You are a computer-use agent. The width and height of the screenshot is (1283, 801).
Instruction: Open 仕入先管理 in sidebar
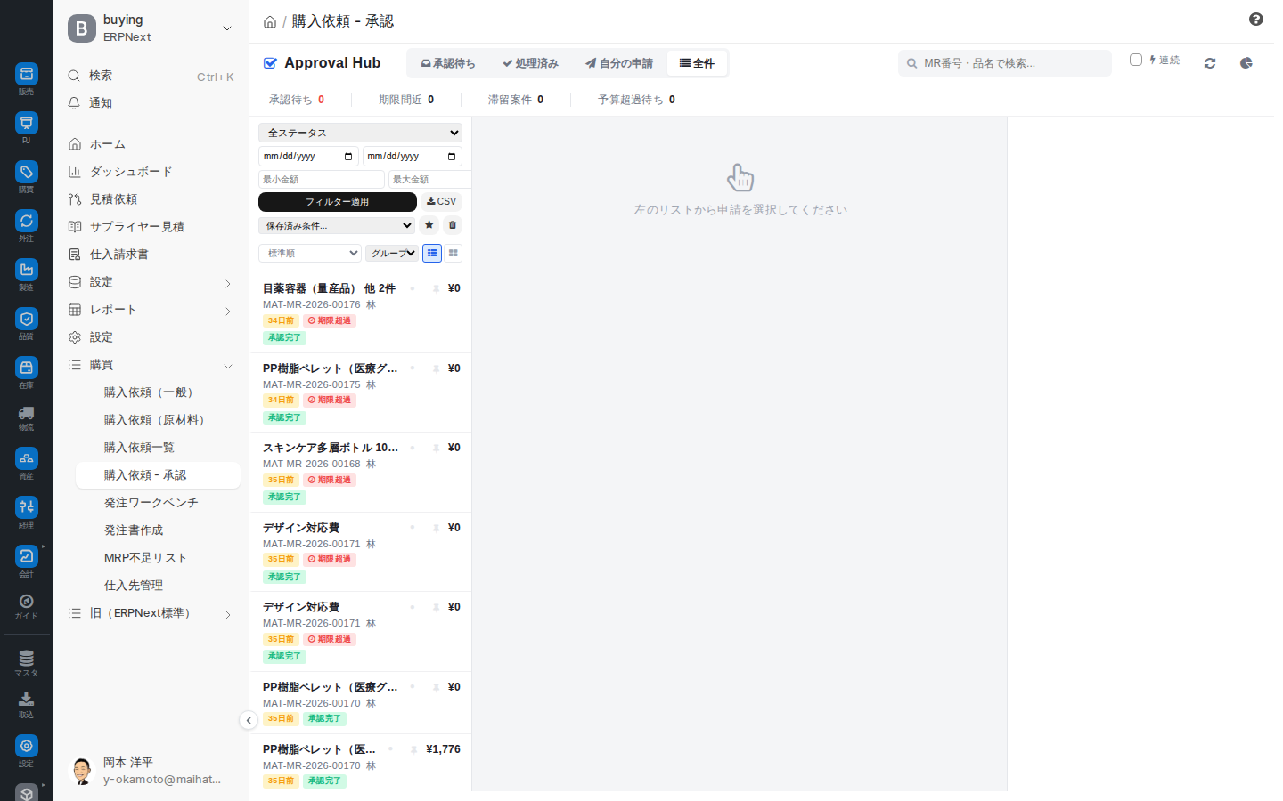(134, 586)
